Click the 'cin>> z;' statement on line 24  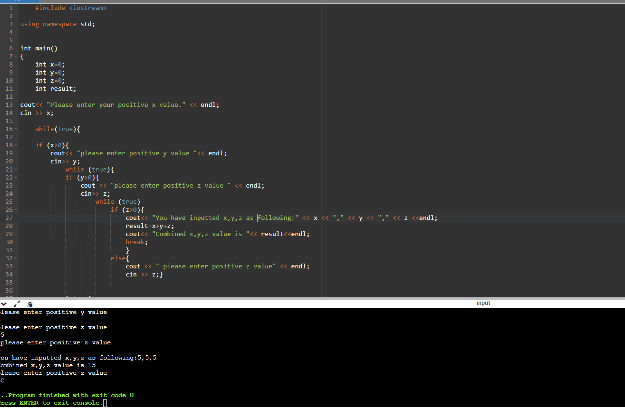95,194
